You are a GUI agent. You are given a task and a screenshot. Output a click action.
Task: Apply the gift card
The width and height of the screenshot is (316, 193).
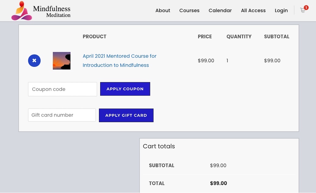click(x=126, y=115)
